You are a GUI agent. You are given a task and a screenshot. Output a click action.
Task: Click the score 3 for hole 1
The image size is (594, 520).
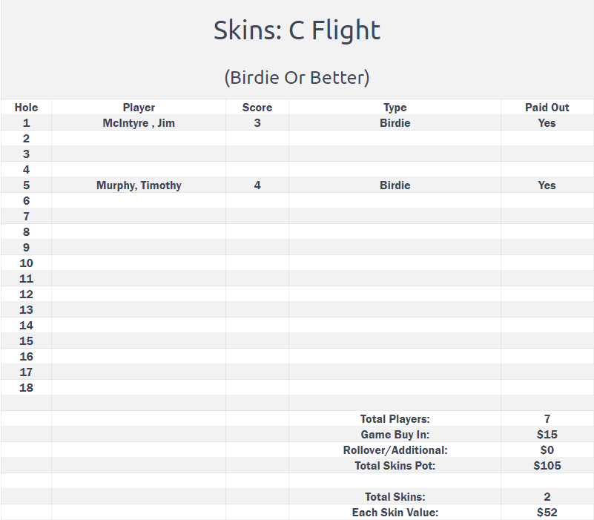[x=257, y=123]
